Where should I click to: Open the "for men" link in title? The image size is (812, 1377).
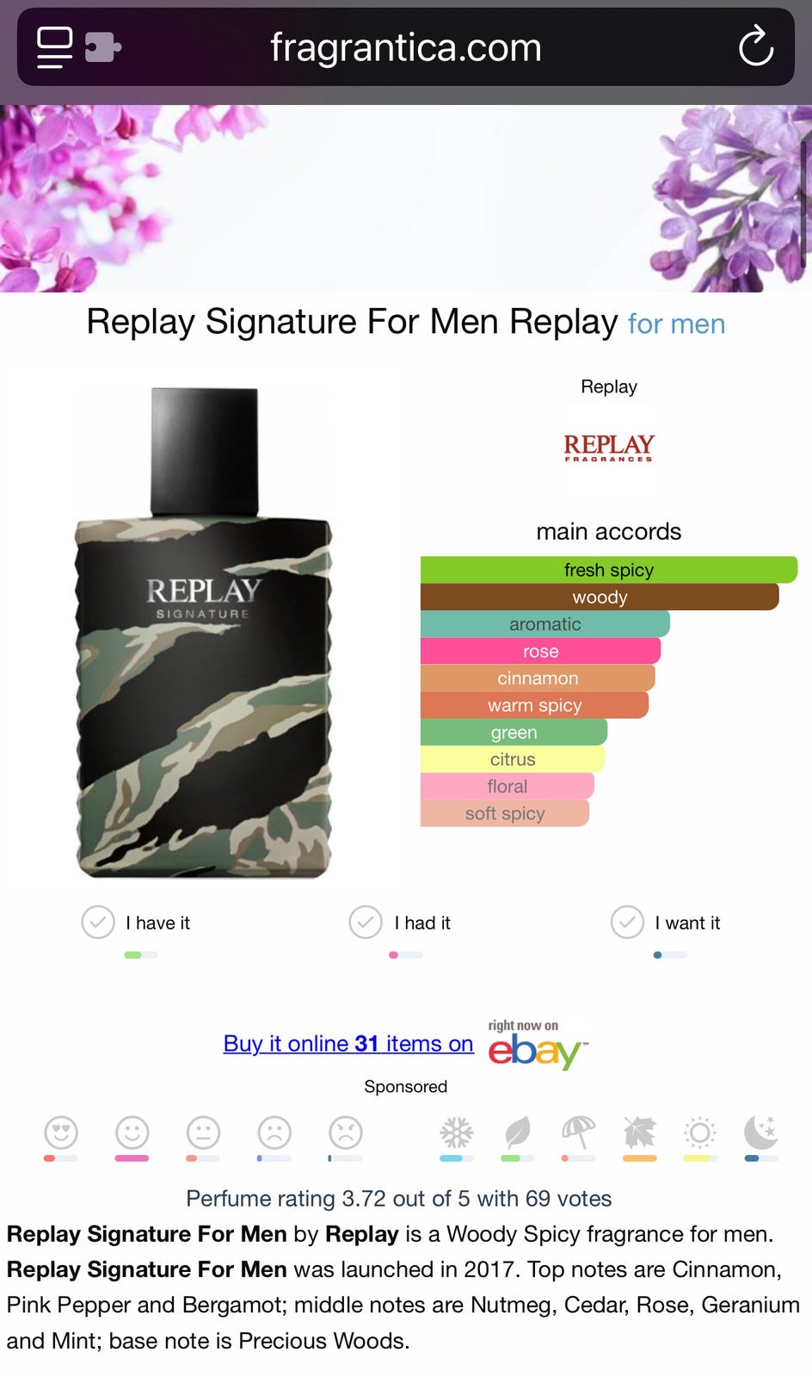pyautogui.click(x=676, y=324)
